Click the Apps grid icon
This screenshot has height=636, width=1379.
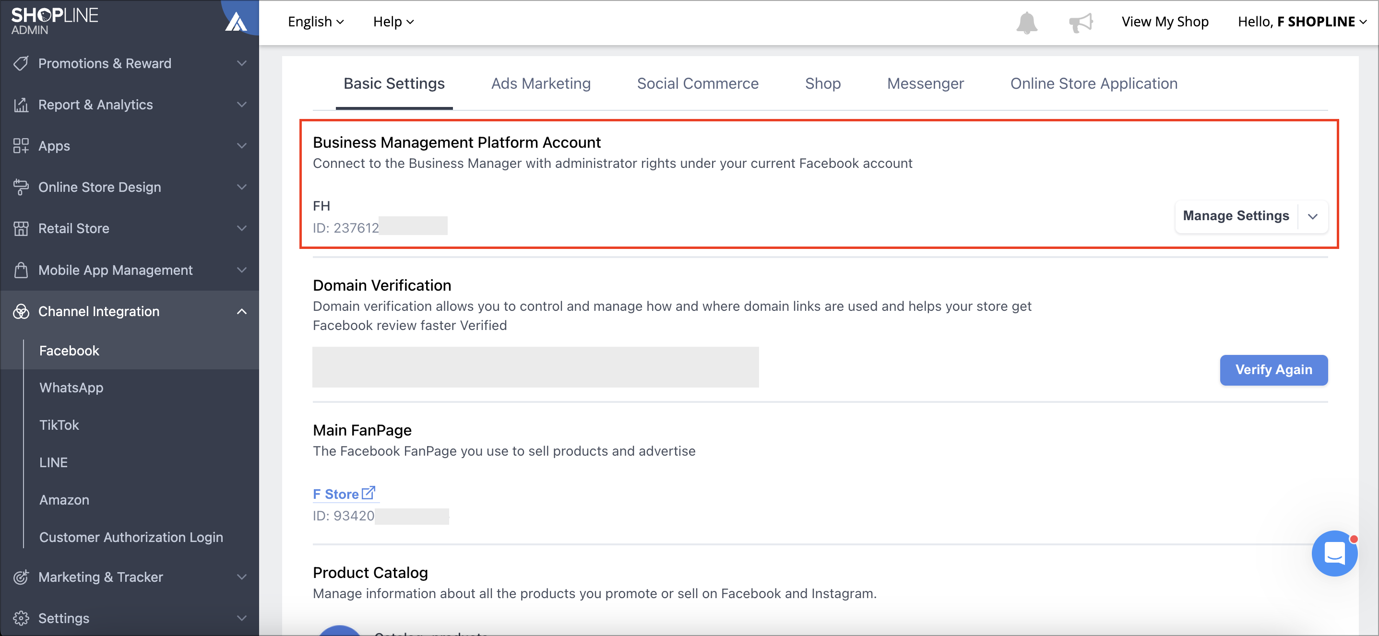pyautogui.click(x=21, y=145)
